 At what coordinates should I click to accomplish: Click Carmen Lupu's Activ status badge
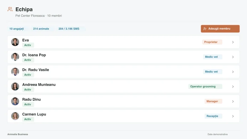point(28,119)
